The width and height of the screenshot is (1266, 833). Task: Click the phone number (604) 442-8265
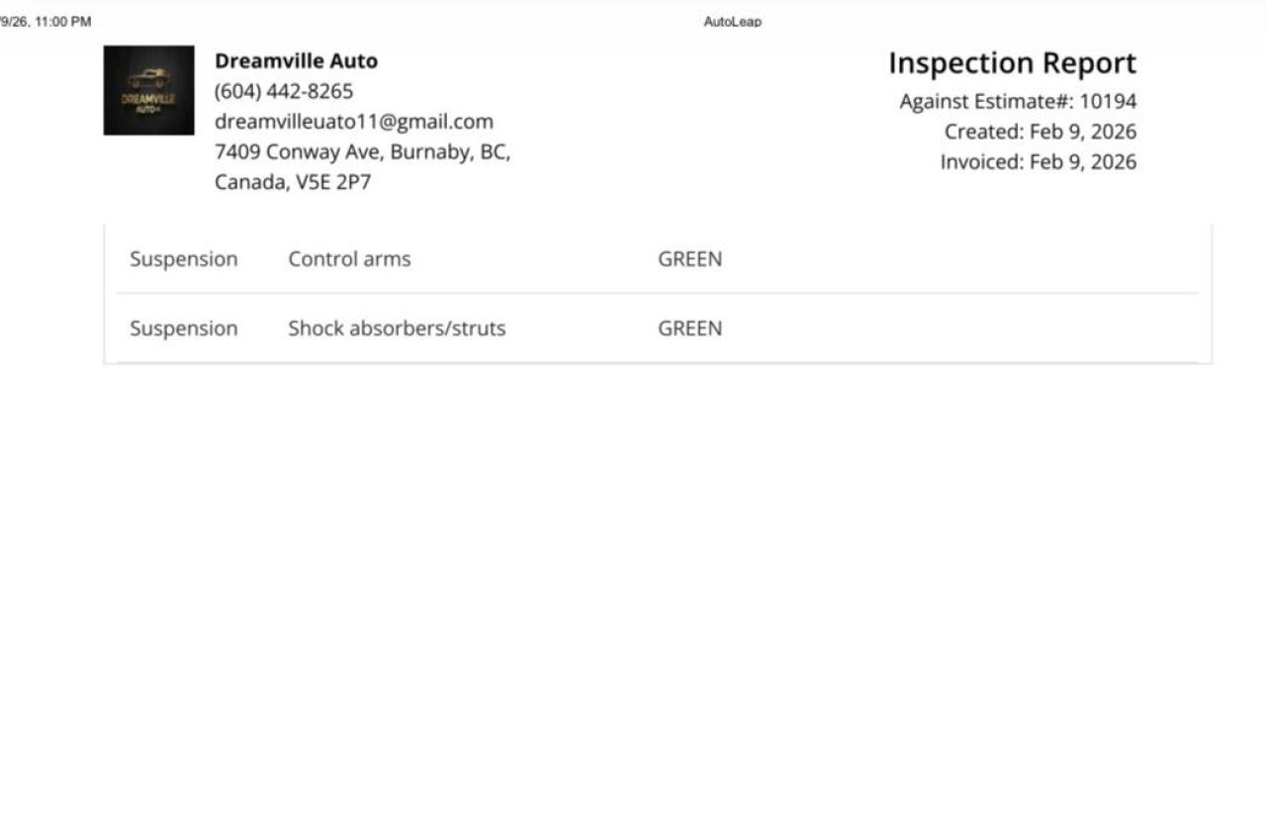coord(283,92)
